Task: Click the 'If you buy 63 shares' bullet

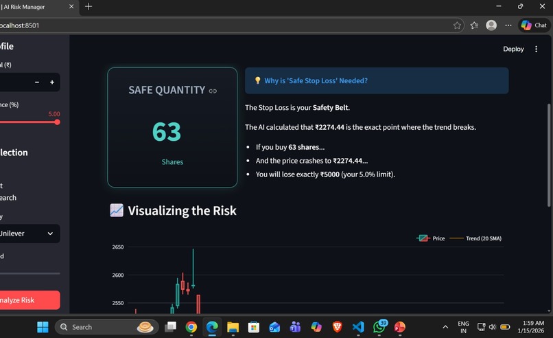Action: pos(290,147)
